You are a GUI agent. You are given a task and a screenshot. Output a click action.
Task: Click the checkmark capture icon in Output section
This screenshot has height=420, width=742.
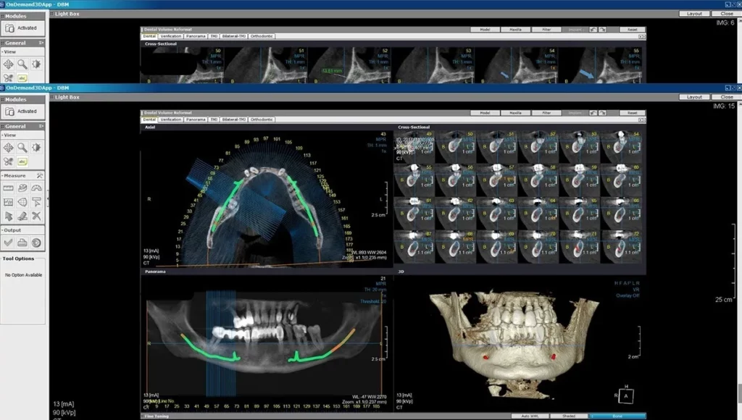pos(9,243)
